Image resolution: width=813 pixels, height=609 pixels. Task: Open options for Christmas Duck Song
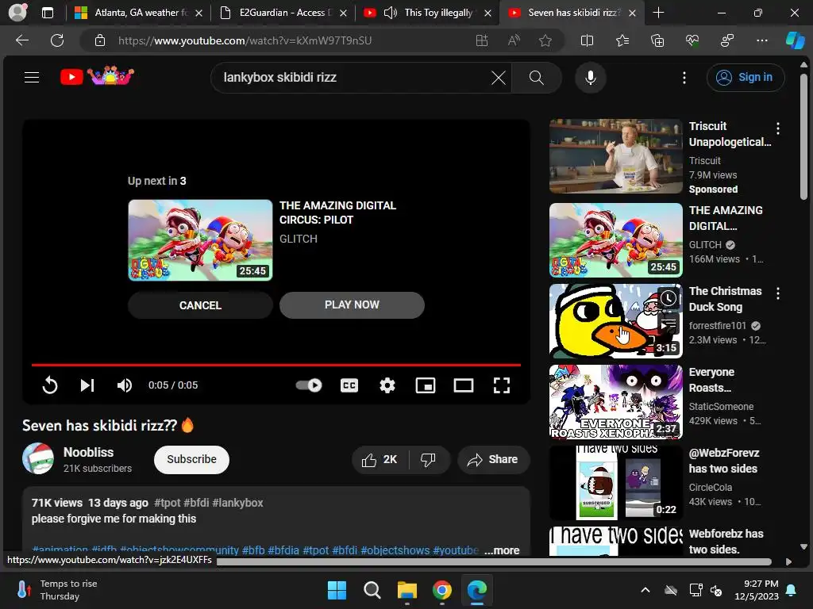pyautogui.click(x=778, y=293)
